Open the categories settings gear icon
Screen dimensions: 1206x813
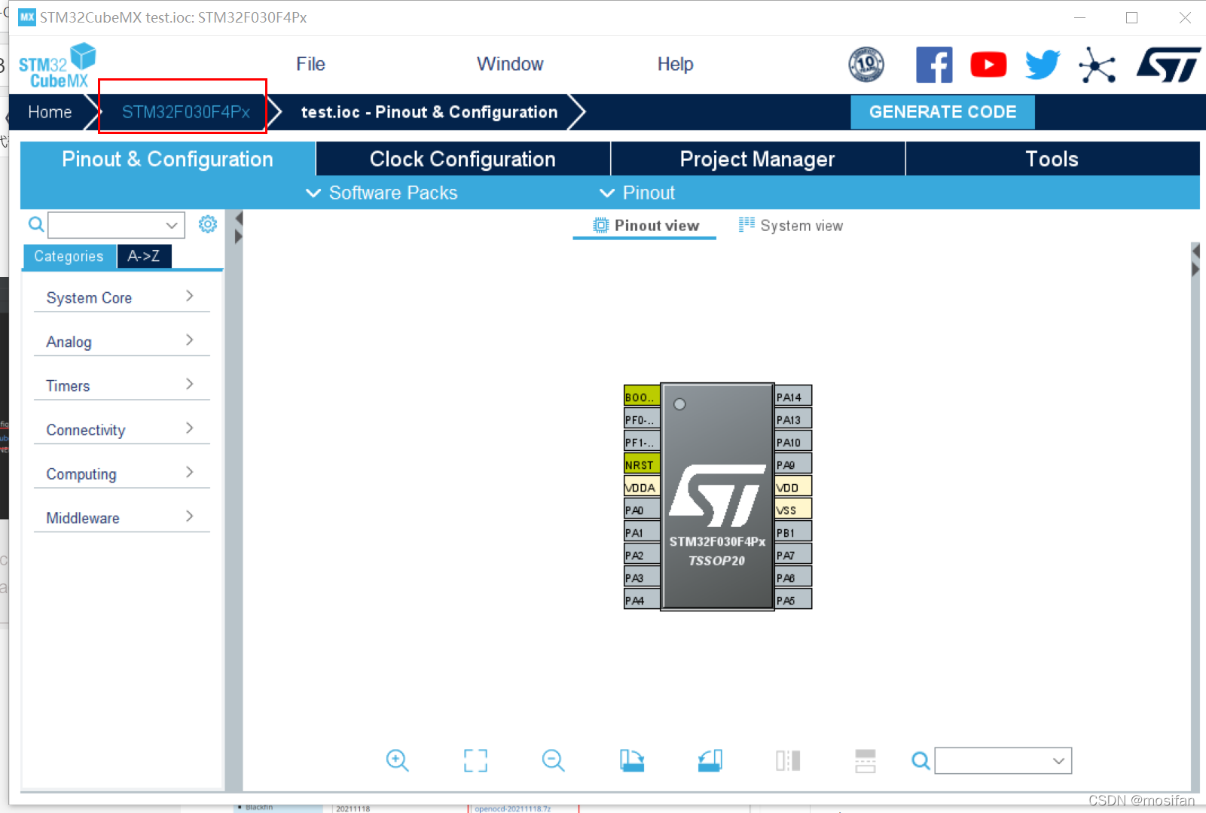(208, 224)
